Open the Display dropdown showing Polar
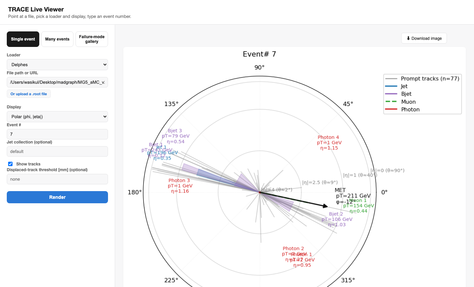The image size is (474, 287). coord(57,116)
